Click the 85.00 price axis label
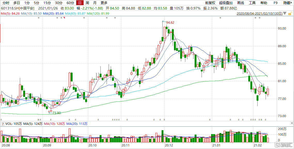Screen dimensions: 294x149 click(282, 63)
